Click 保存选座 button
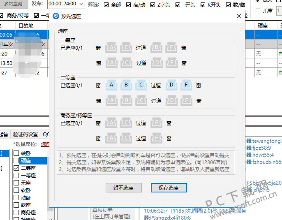282x220 pixels. (169, 188)
